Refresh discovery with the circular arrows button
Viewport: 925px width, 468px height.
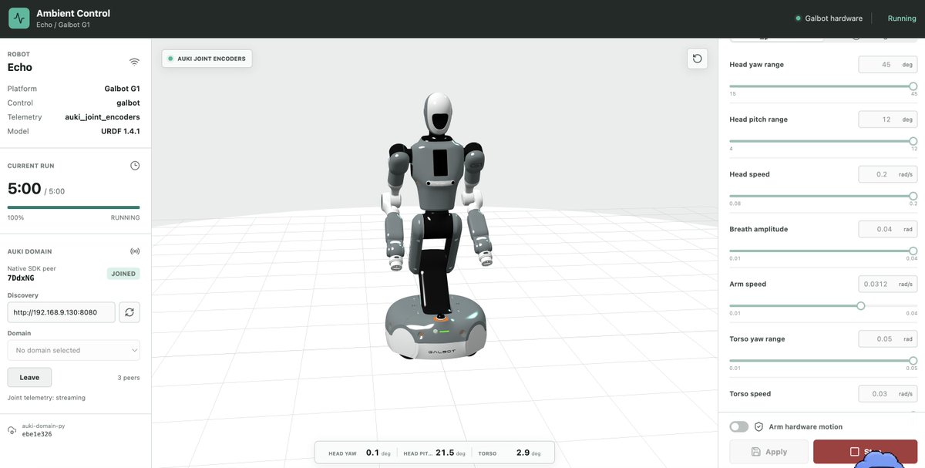pos(129,312)
